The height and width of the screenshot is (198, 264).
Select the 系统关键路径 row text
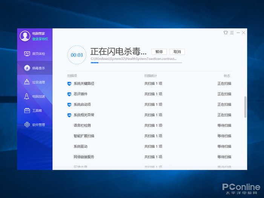point(84,83)
